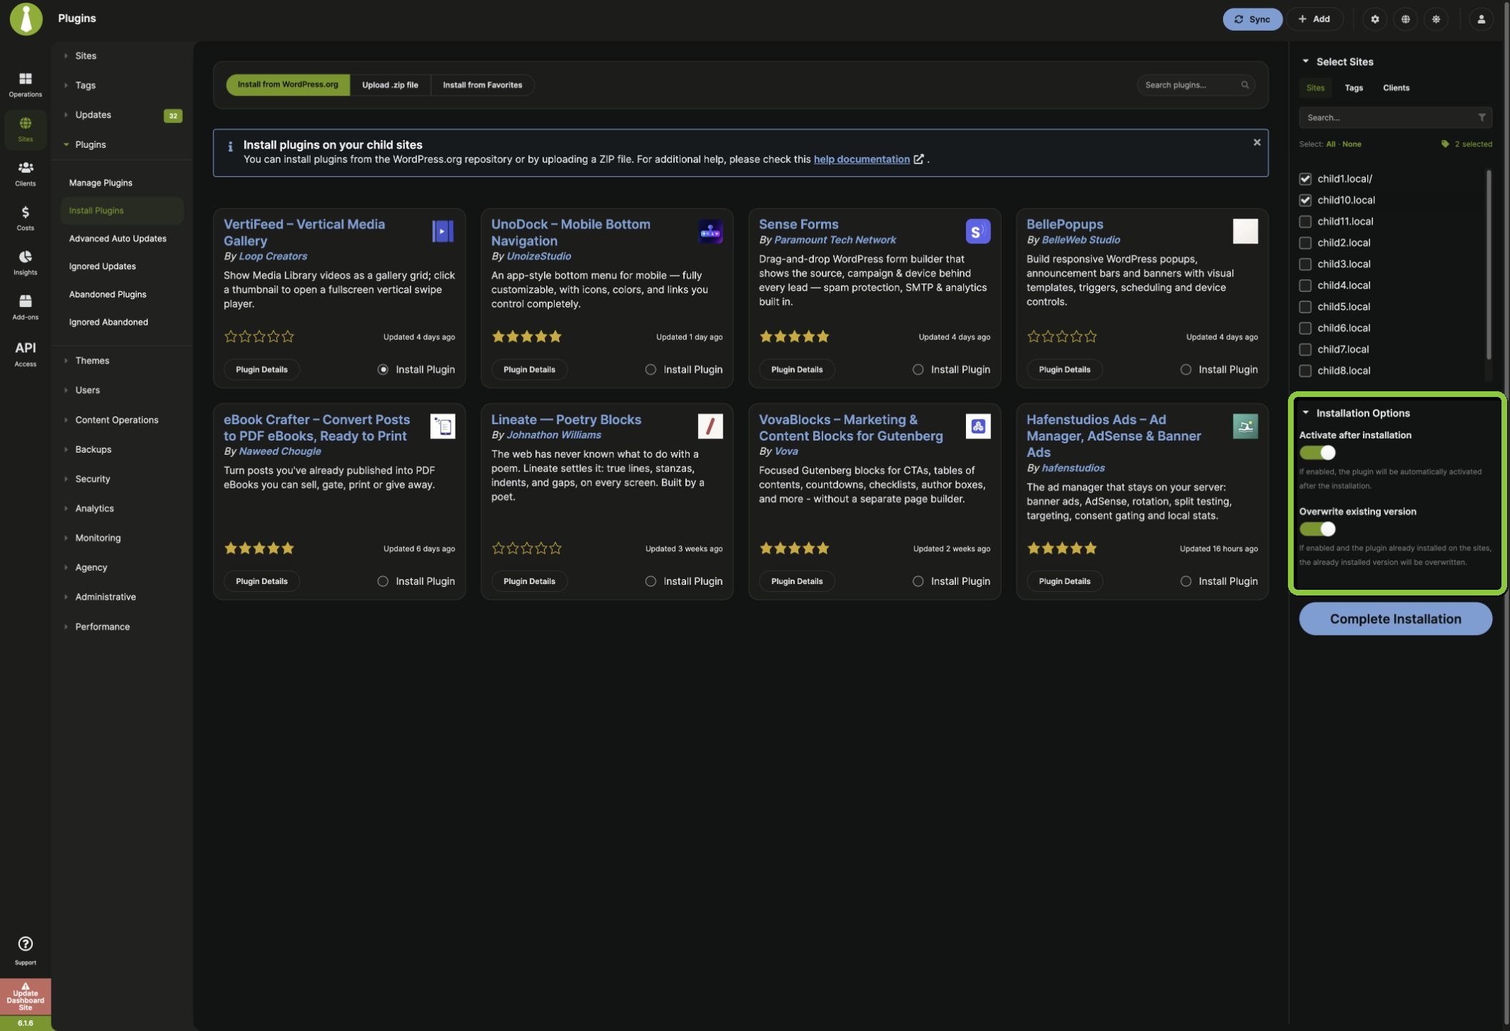Select Install Plugin radio for UnoDock
The image size is (1510, 1031).
650,369
